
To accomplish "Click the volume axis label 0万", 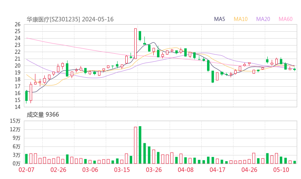I will pos(17,164).
